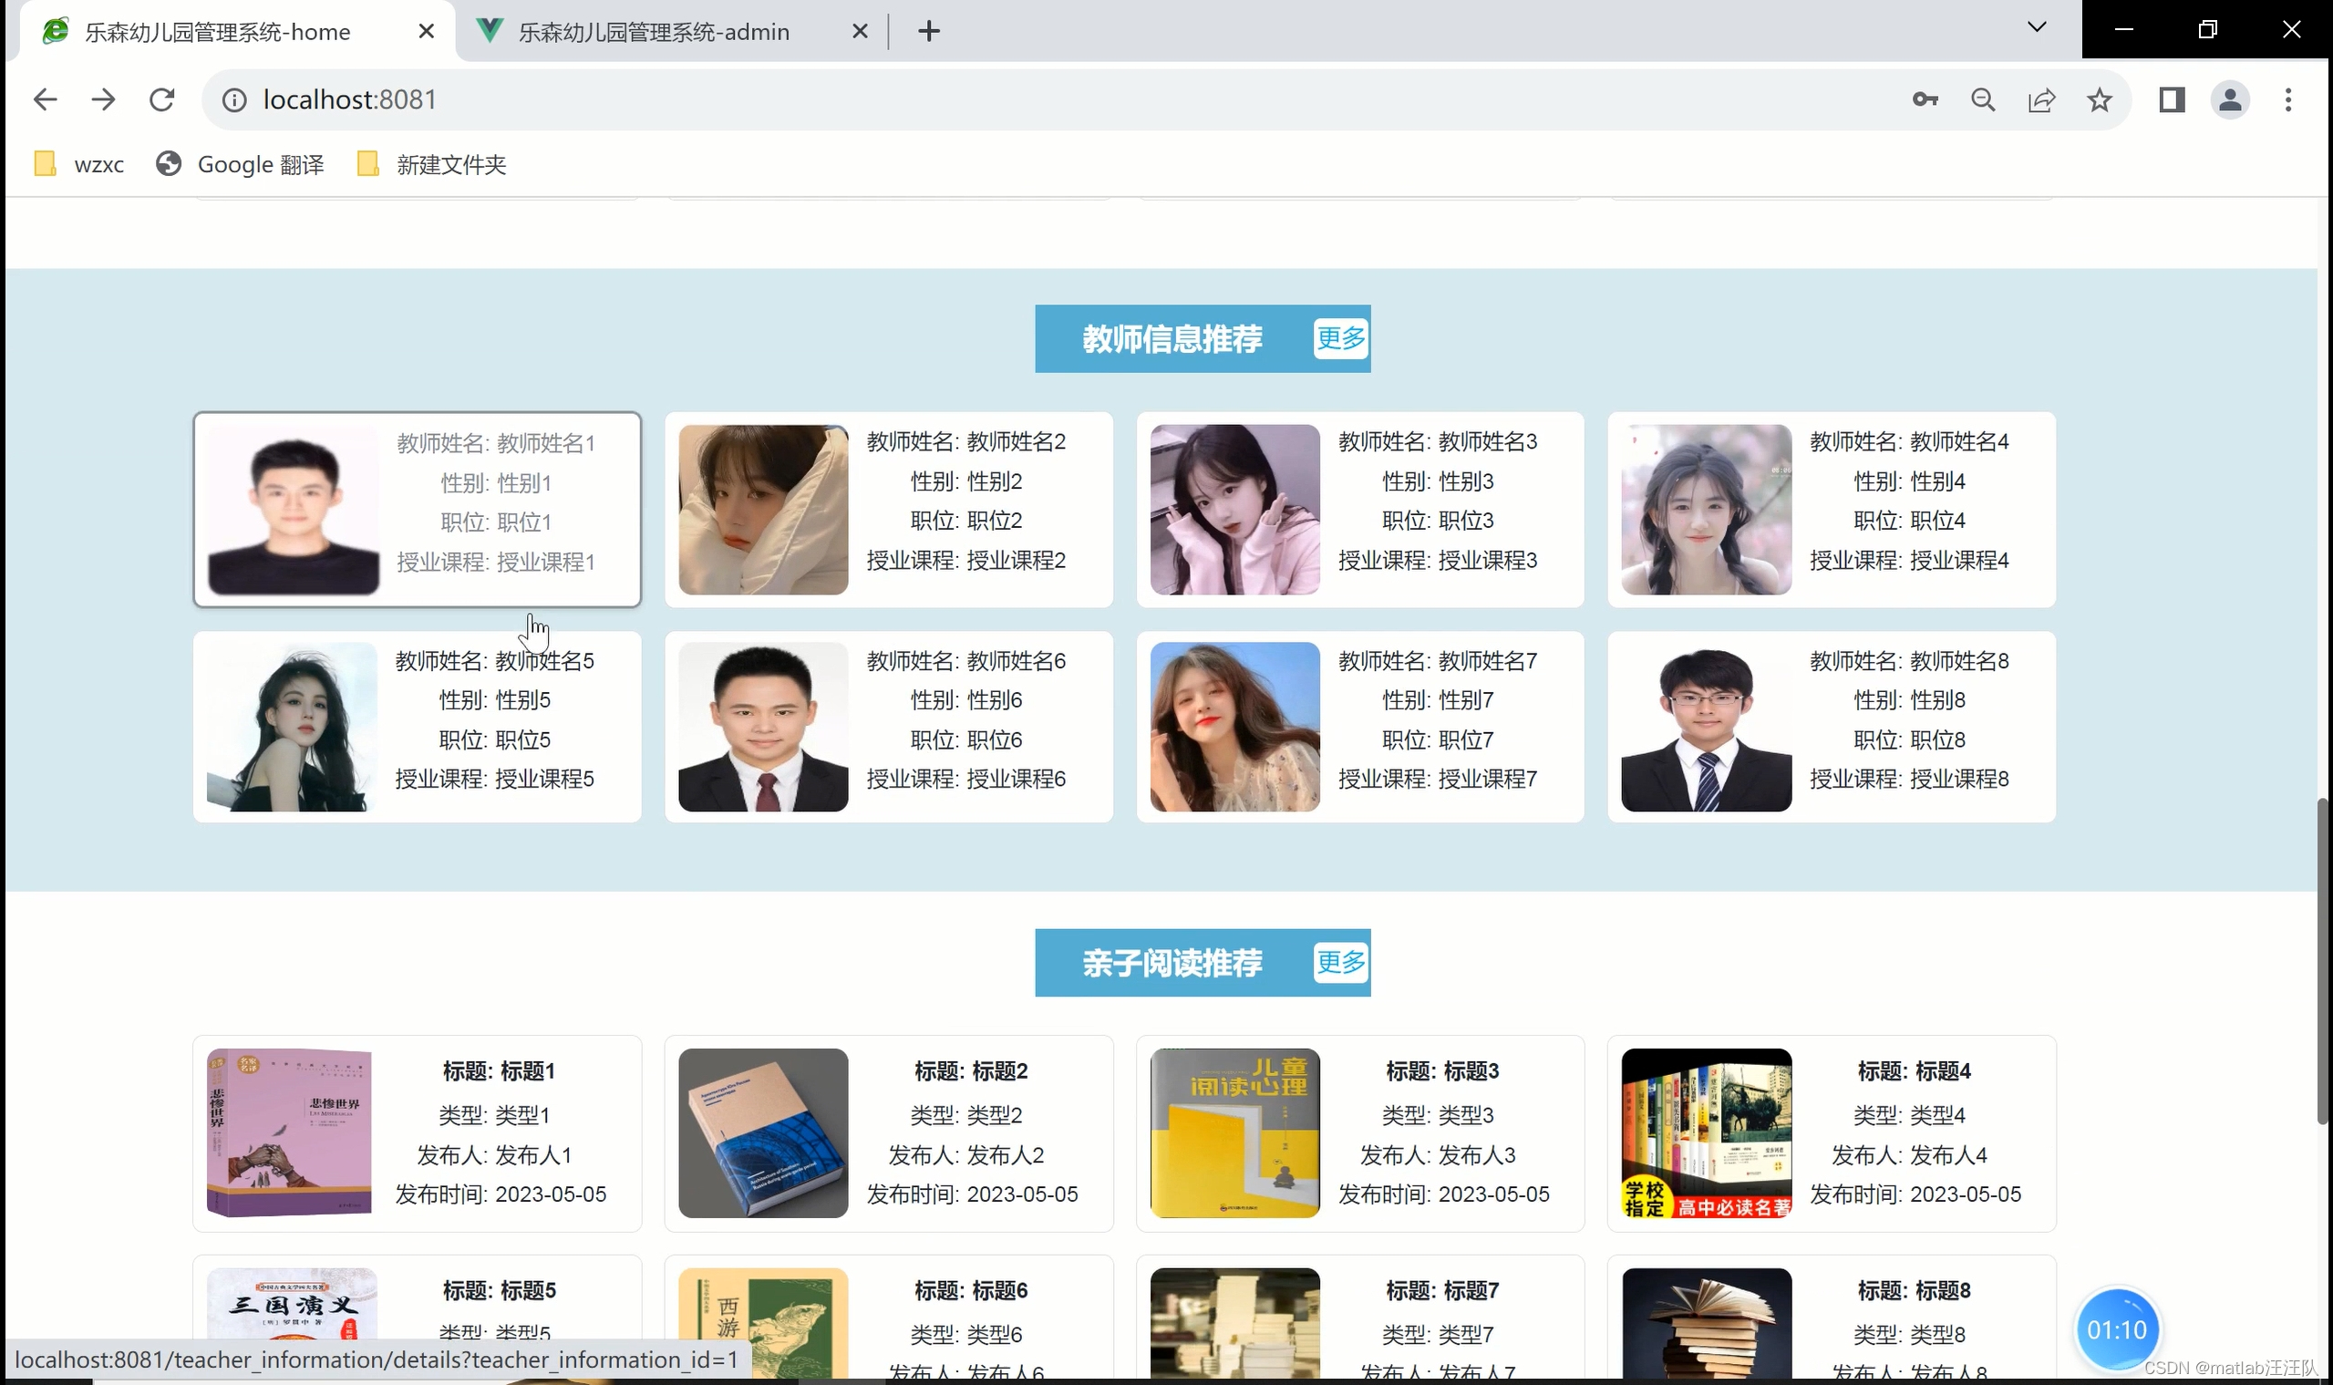The height and width of the screenshot is (1385, 2333).
Task: Open the user profile avatar menu
Action: pyautogui.click(x=2229, y=100)
